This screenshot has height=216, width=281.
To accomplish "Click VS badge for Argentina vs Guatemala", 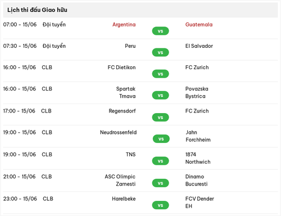I will pos(160,31).
